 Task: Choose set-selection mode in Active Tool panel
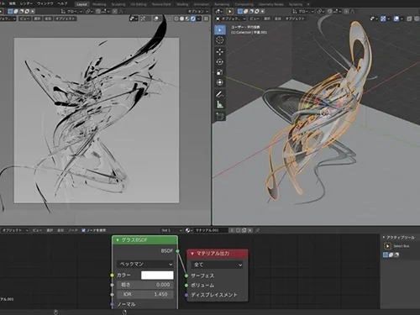coord(386,255)
